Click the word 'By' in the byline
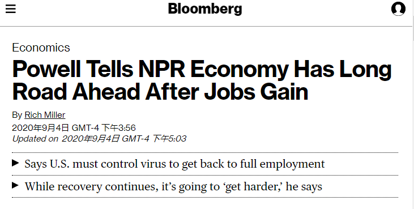Viewport: 414px width, 209px height. pyautogui.click(x=17, y=115)
